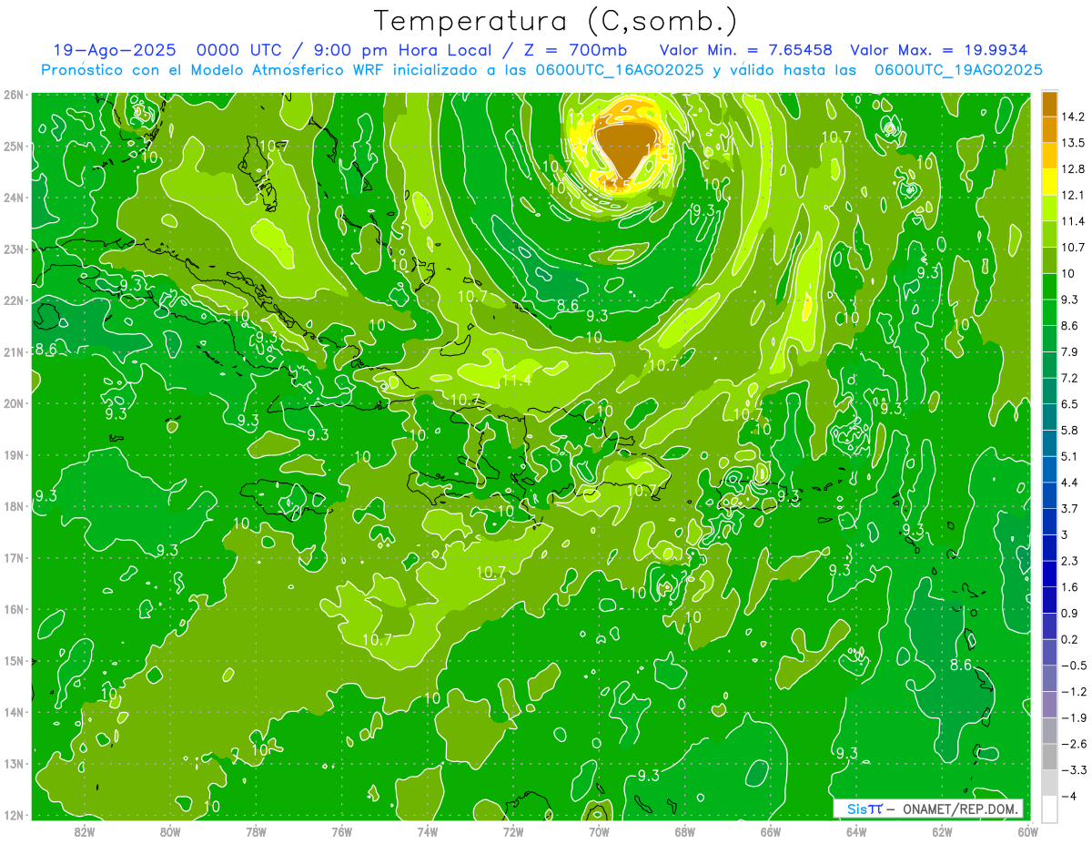The height and width of the screenshot is (844, 1092).
Task: Click the "22N" latitude axis label
Action: (13, 300)
